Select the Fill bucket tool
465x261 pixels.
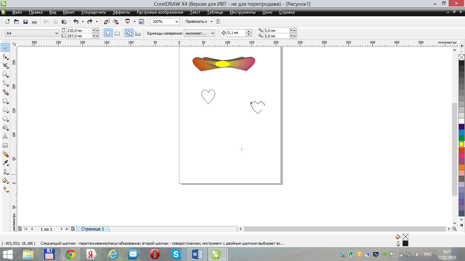[5, 180]
